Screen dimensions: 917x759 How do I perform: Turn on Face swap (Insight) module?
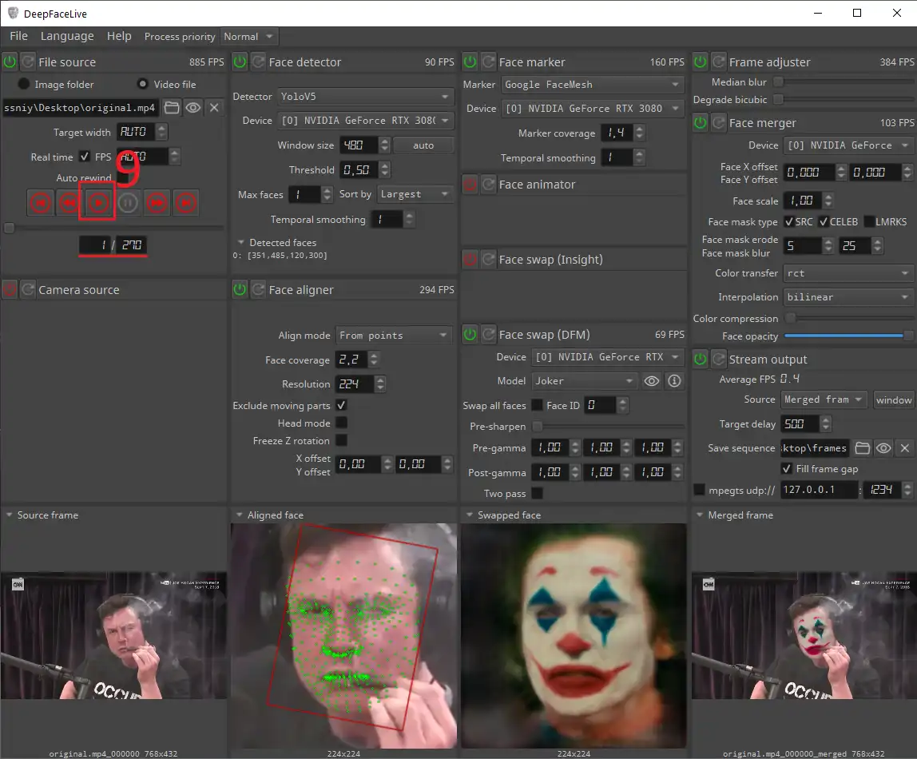click(x=470, y=260)
